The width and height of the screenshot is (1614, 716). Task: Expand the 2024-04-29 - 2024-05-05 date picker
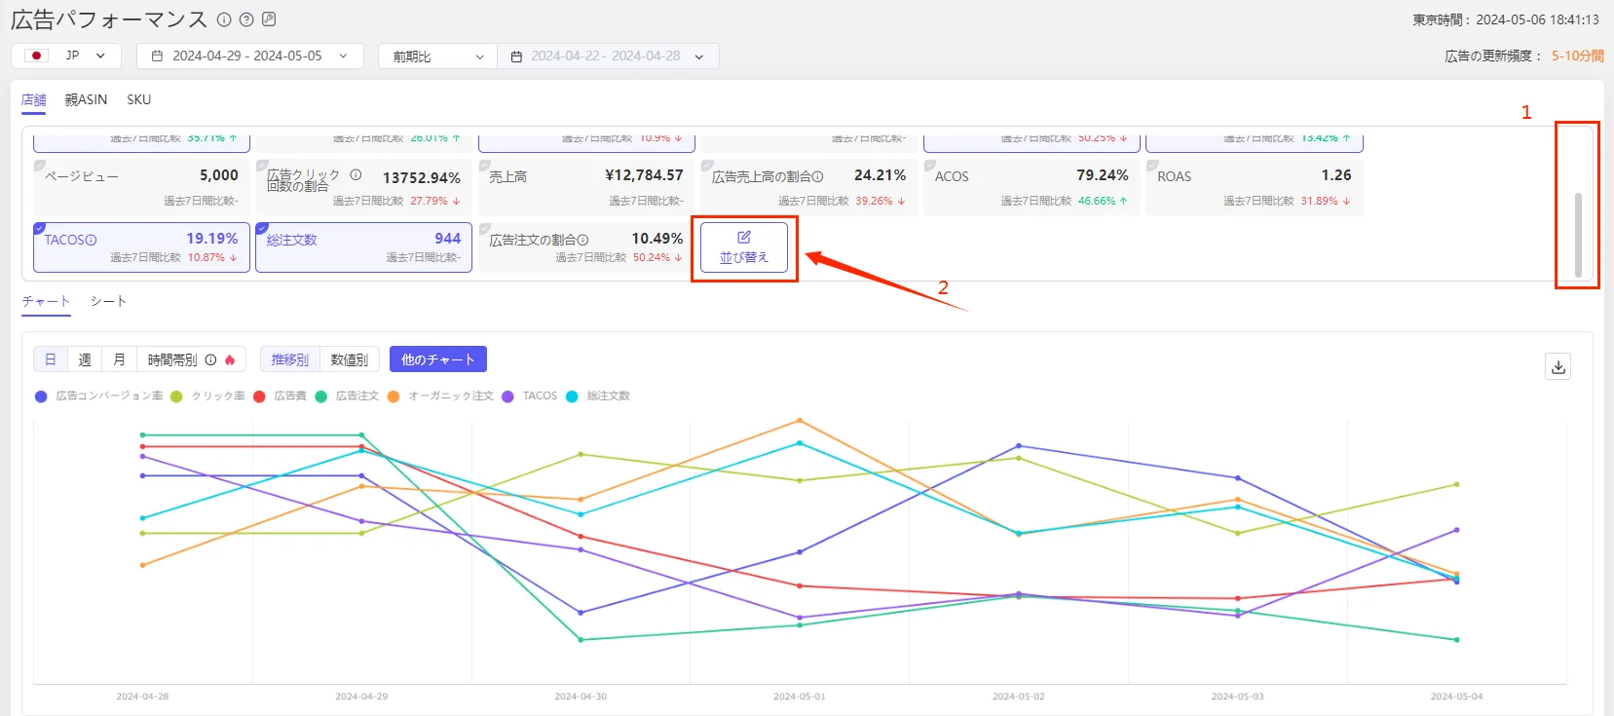tap(250, 56)
